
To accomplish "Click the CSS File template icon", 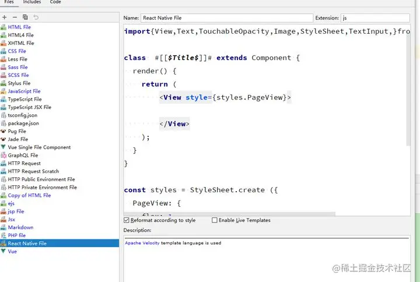I will tap(3, 51).
